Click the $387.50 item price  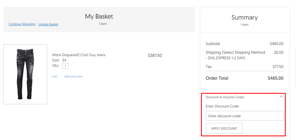155,56
